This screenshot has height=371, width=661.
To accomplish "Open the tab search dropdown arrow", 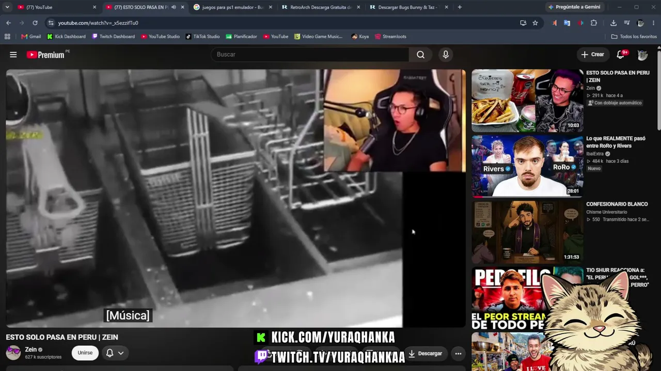I will click(7, 7).
